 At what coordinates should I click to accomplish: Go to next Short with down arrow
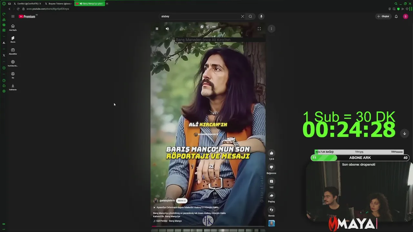point(405,133)
